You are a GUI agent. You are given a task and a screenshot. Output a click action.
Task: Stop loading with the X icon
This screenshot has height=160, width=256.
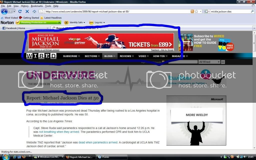pyautogui.click(x=27, y=11)
